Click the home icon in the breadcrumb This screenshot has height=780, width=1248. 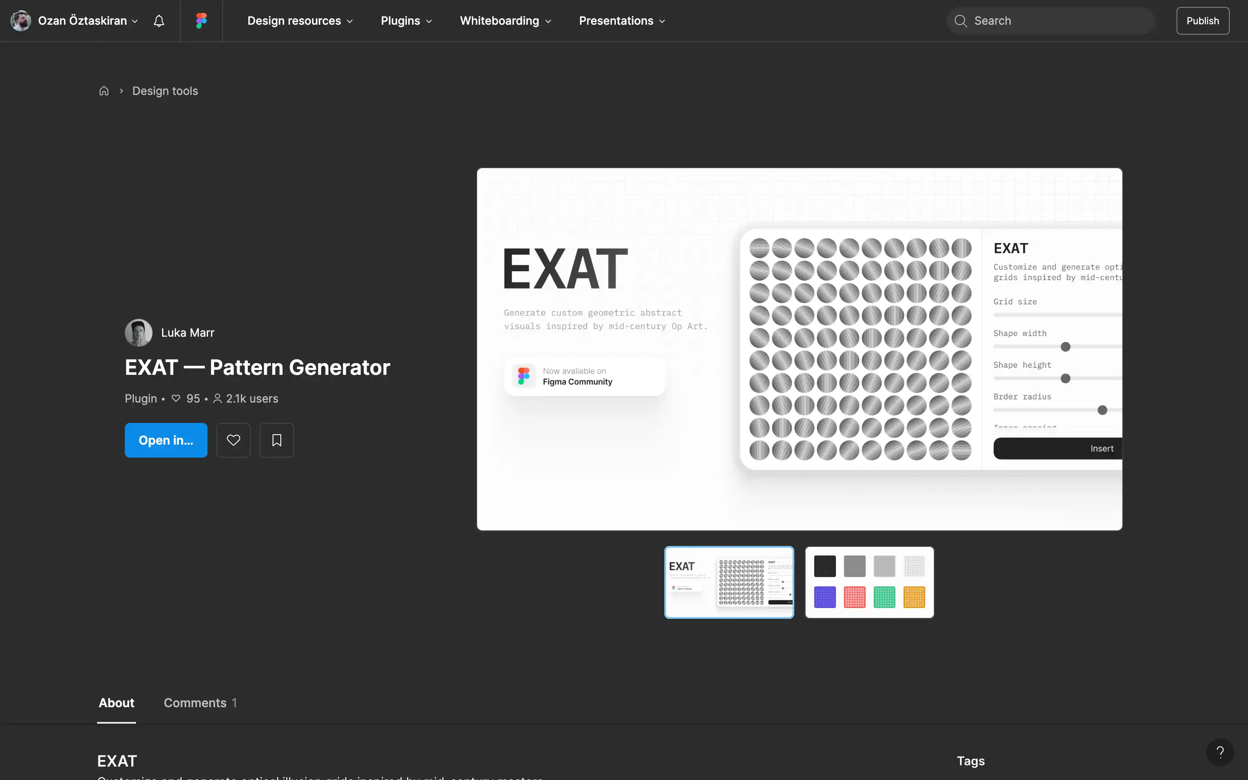click(104, 90)
